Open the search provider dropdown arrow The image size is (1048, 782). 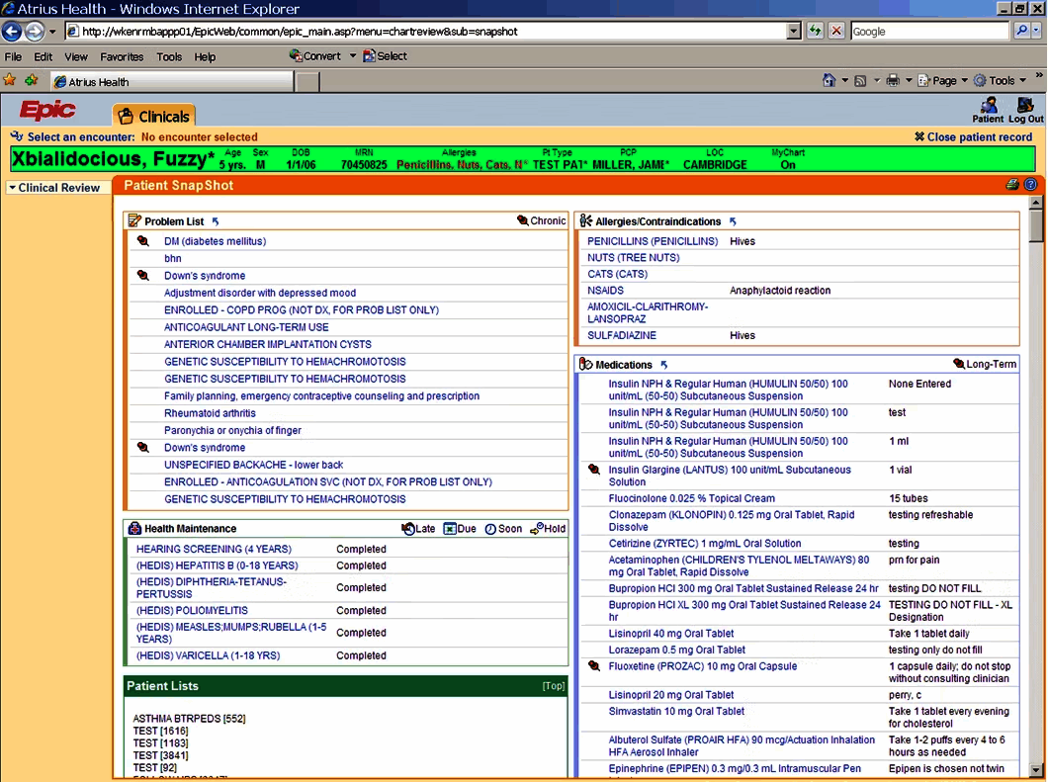pos(1037,31)
